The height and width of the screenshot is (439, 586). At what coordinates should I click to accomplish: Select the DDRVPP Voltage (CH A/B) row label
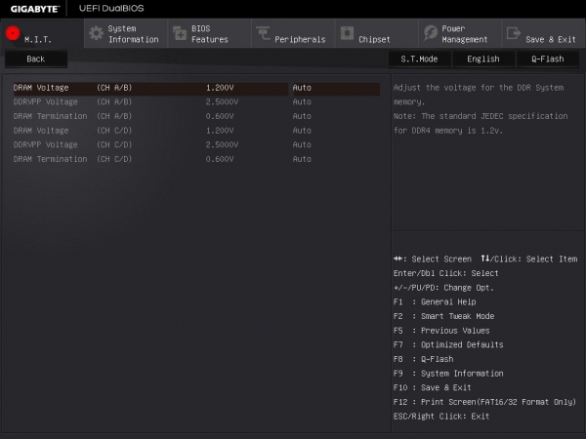click(72, 101)
